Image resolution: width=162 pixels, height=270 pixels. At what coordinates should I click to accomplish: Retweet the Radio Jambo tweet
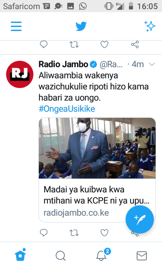tap(74, 233)
